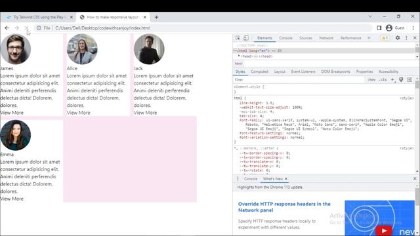
Task: Show more DevTools tabs chevron
Action: point(369,38)
